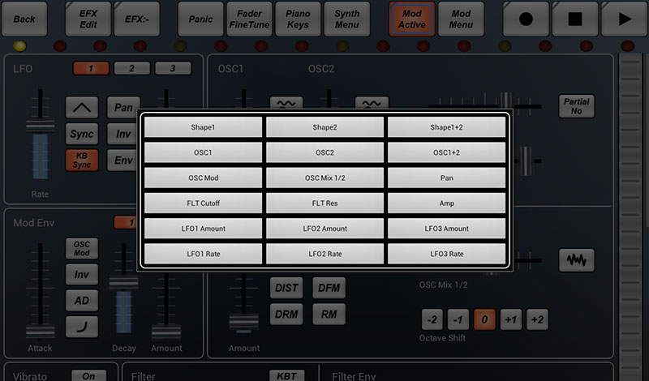
Task: Adjust the LFO Rate slider
Action: click(40, 126)
